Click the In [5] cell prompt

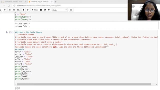(x=9, y=32)
